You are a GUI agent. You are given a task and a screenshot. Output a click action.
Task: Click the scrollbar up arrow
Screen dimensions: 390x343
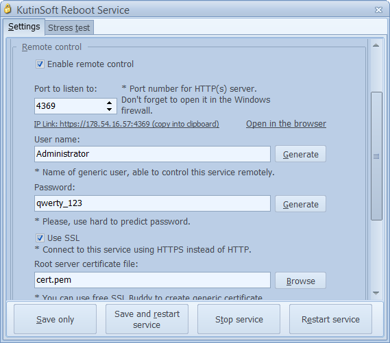click(x=376, y=45)
